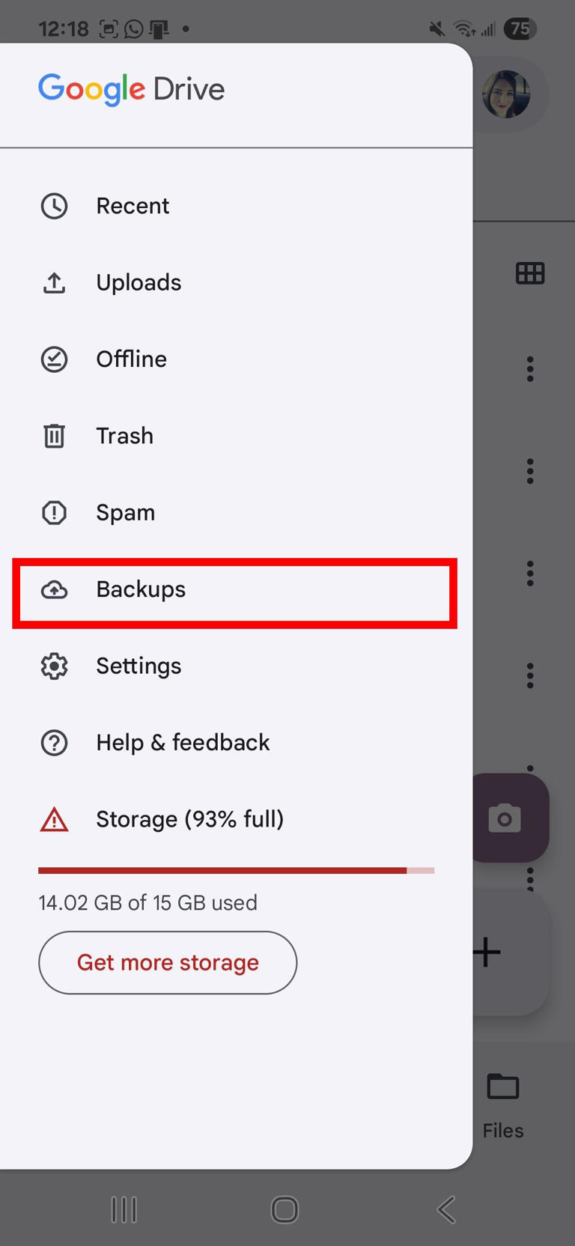The width and height of the screenshot is (575, 1246).
Task: Select the Uploads arrow icon
Action: [x=53, y=282]
